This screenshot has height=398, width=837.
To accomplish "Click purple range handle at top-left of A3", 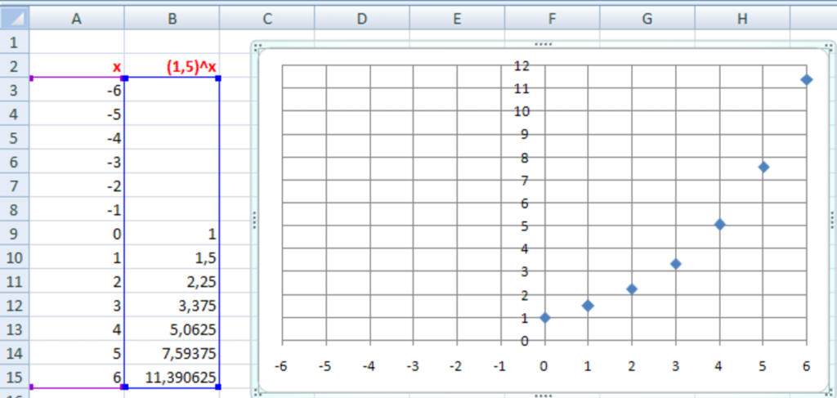I will [x=32, y=78].
